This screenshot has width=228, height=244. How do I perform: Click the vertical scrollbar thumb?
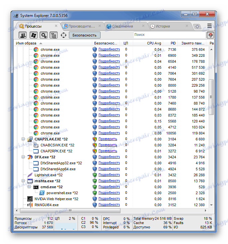(x=211, y=97)
